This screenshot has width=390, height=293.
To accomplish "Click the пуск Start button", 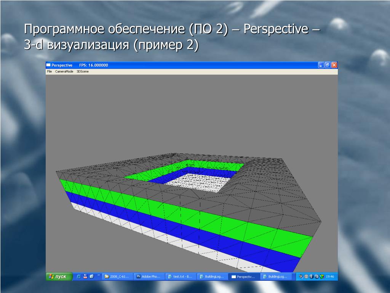I will 58,277.
